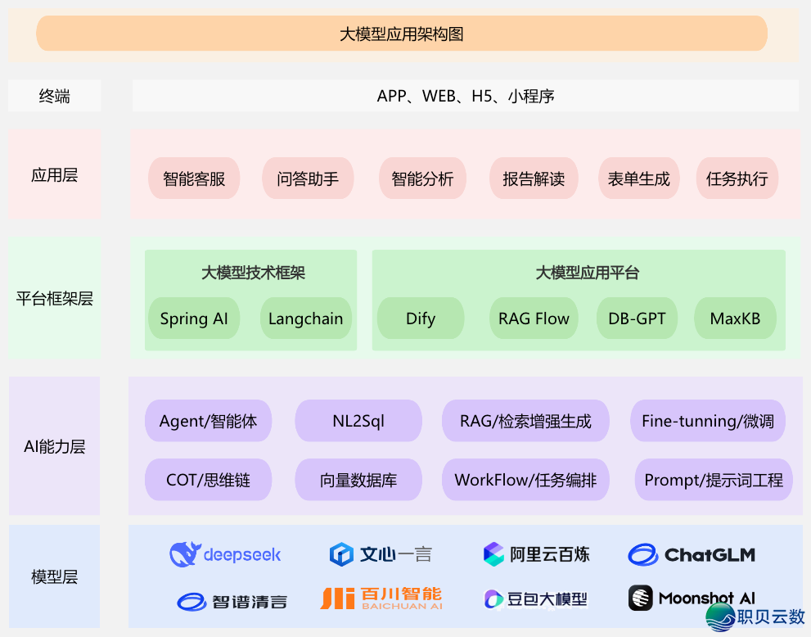Select the 智能客服 application pill
The width and height of the screenshot is (811, 637).
[x=194, y=178]
